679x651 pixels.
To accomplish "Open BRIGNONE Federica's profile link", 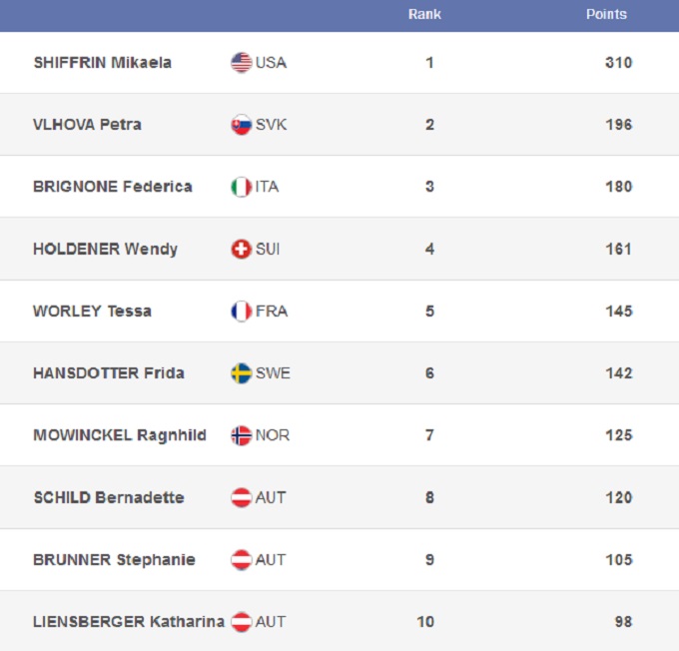I will pyautogui.click(x=112, y=187).
